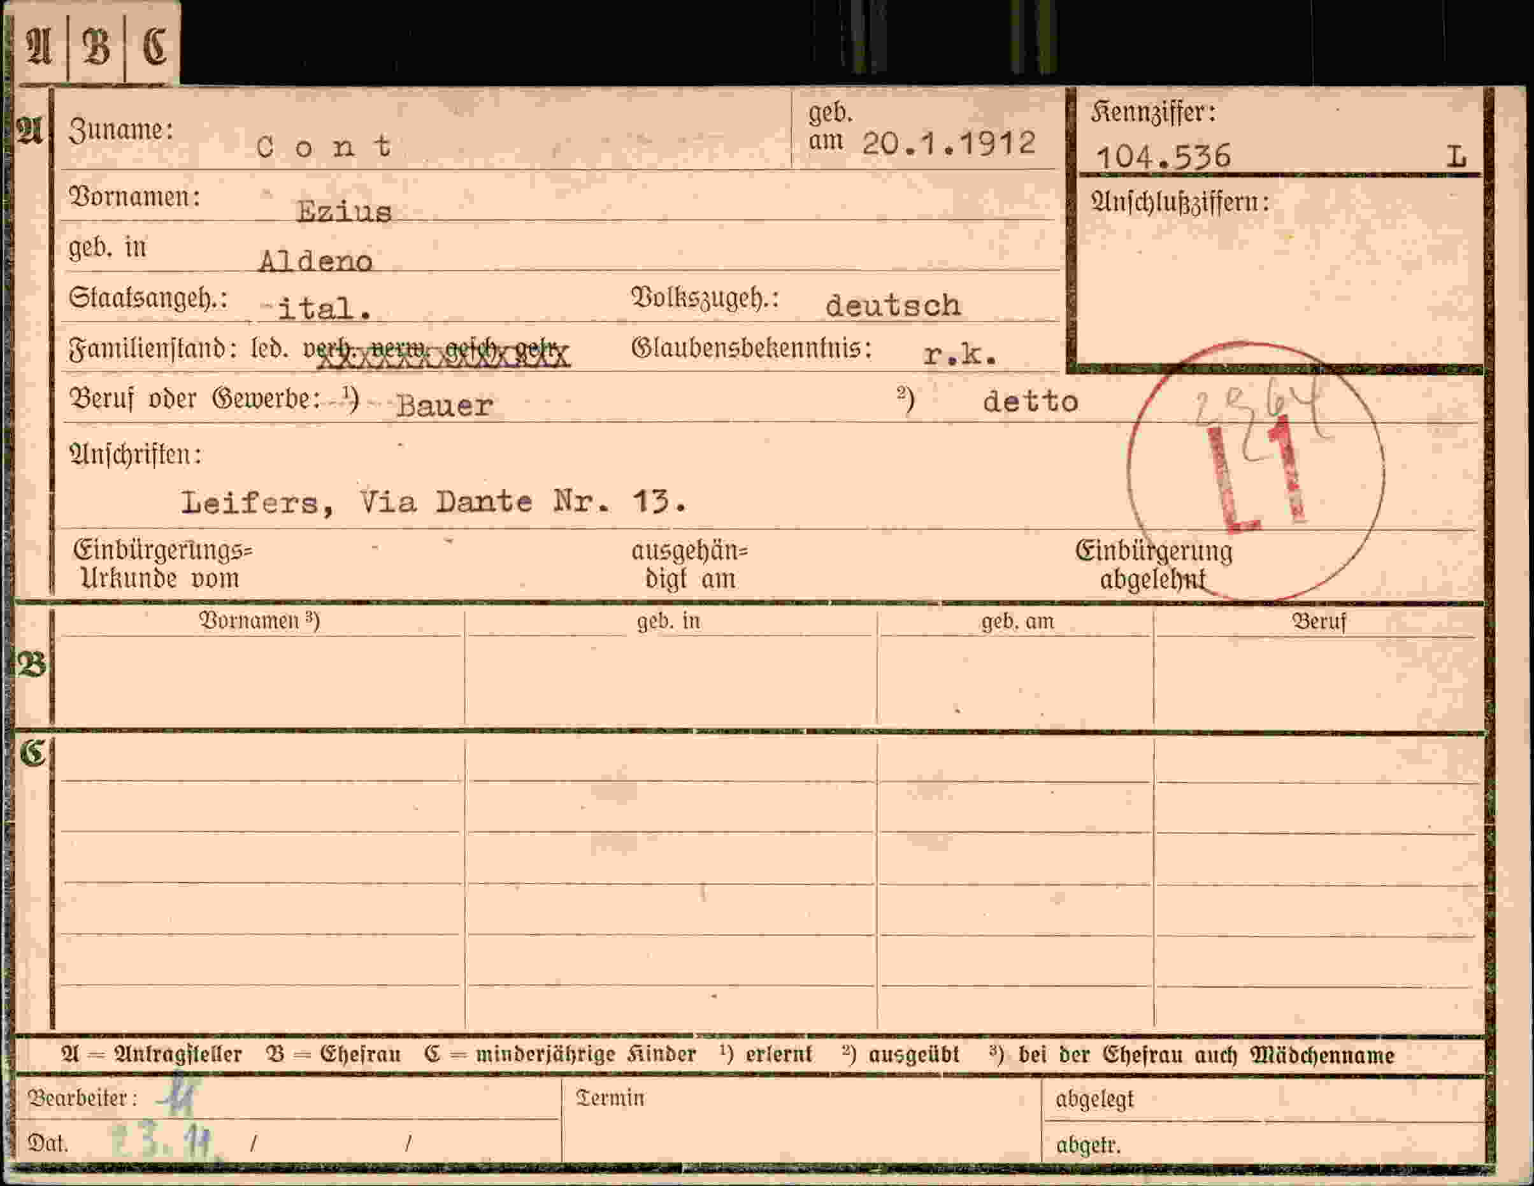Click the 'Vornamen 3)' column header
The image size is (1534, 1186).
pyautogui.click(x=259, y=621)
